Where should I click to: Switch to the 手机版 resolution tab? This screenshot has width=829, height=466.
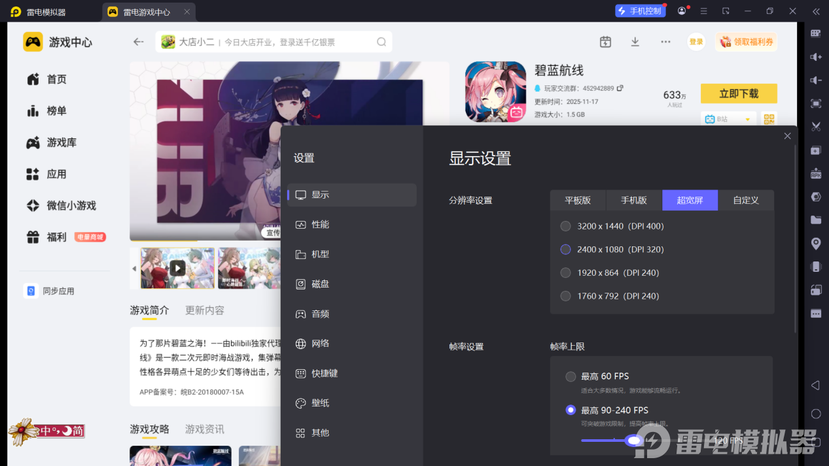[x=634, y=200]
